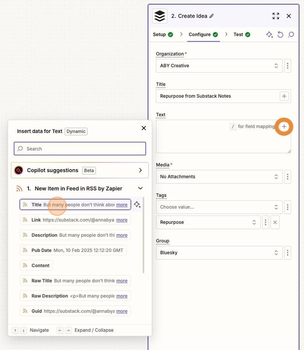Rename the Create Idea step via the pencil icon
Image resolution: width=304 pixels, height=350 pixels.
point(211,16)
